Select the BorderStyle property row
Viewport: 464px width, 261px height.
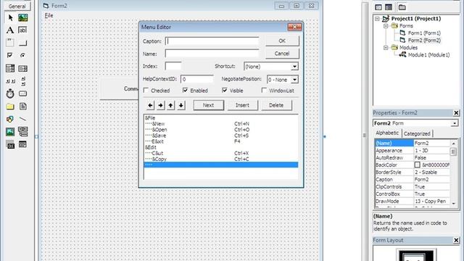[413, 173]
